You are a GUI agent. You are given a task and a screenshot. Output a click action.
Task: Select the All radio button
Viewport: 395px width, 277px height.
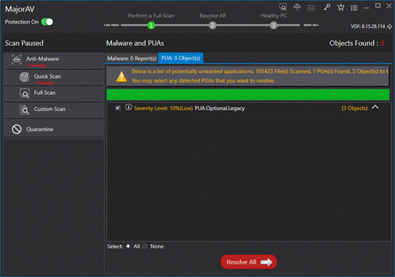click(x=128, y=246)
